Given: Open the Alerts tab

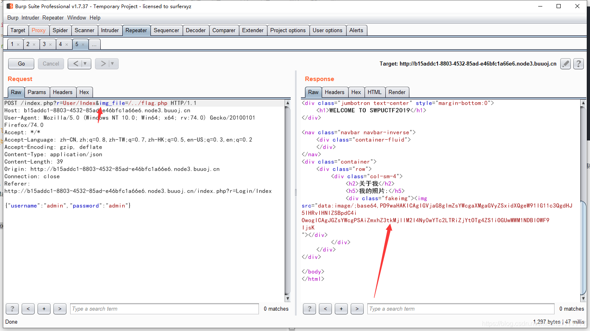Looking at the screenshot, I should coord(356,30).
